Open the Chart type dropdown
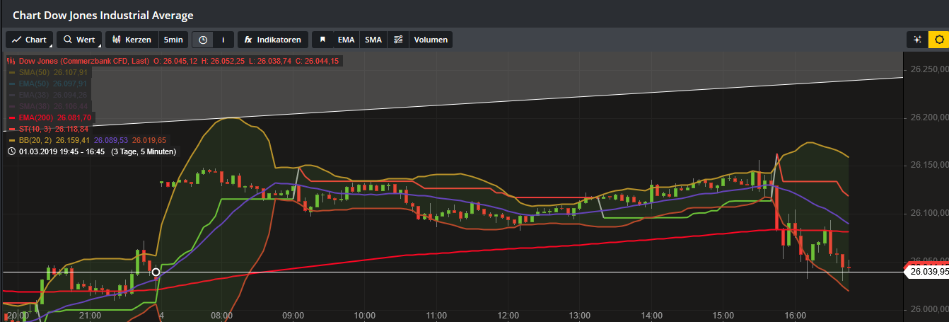 tap(29, 40)
